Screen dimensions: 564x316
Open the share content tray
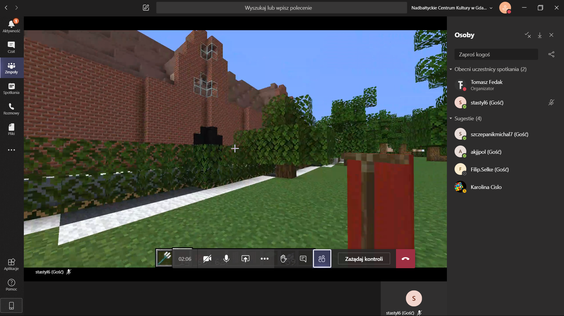[245, 259]
